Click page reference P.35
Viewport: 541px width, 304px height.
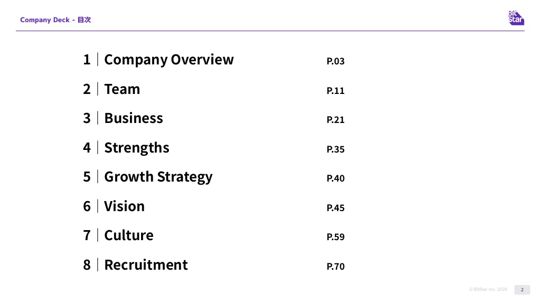[335, 149]
